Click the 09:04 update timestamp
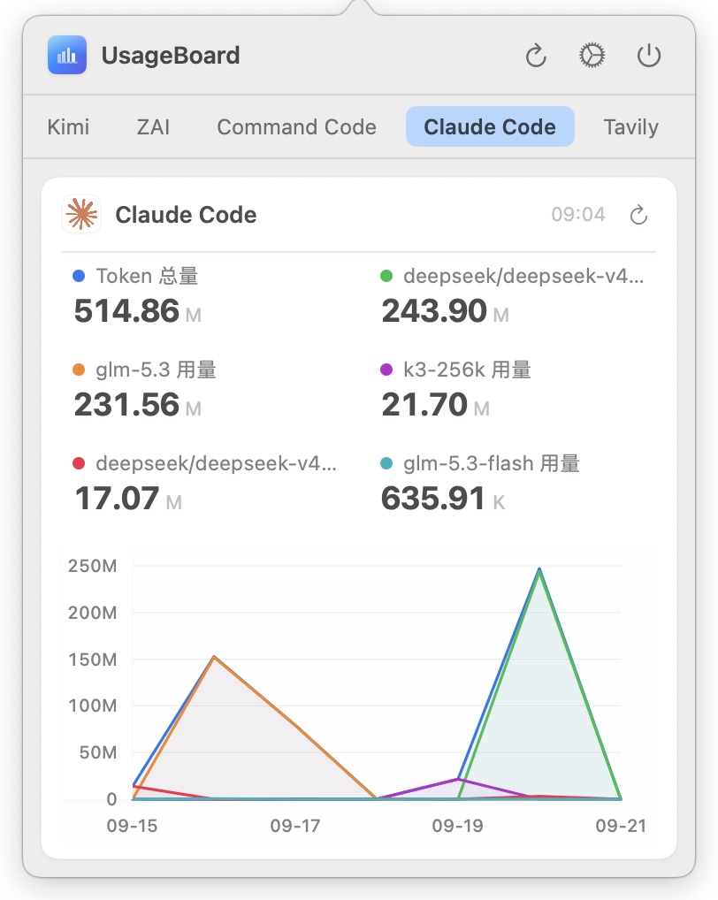 click(578, 215)
